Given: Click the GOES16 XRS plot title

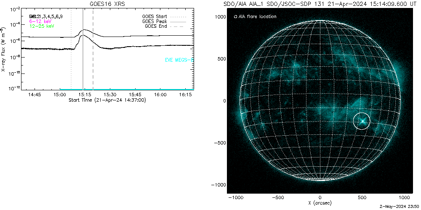Looking at the screenshot, I should 107,4.
